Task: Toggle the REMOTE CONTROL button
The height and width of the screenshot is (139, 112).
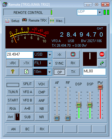Action: pyautogui.click(x=28, y=12)
